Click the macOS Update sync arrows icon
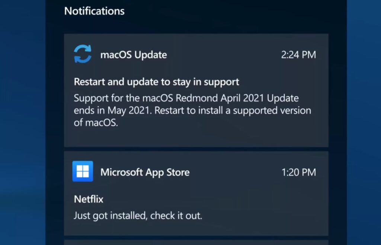 click(x=83, y=54)
